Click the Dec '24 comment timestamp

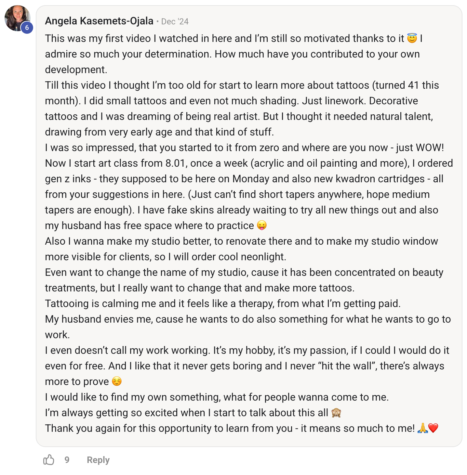175,21
